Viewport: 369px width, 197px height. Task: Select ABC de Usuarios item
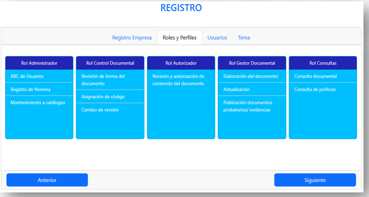(x=27, y=76)
